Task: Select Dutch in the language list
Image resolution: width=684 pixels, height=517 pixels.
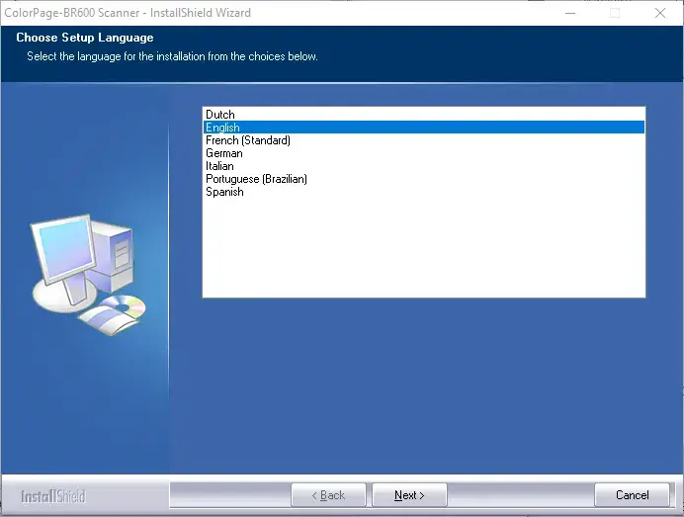Action: point(220,115)
